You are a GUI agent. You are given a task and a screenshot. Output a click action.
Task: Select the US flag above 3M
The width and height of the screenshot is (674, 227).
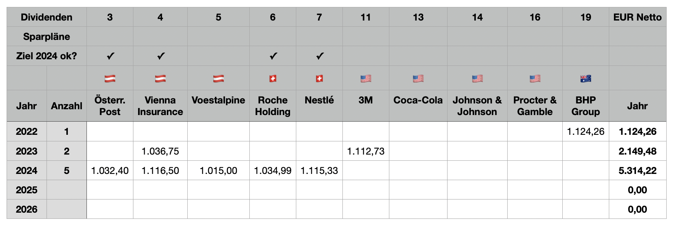tap(366, 79)
